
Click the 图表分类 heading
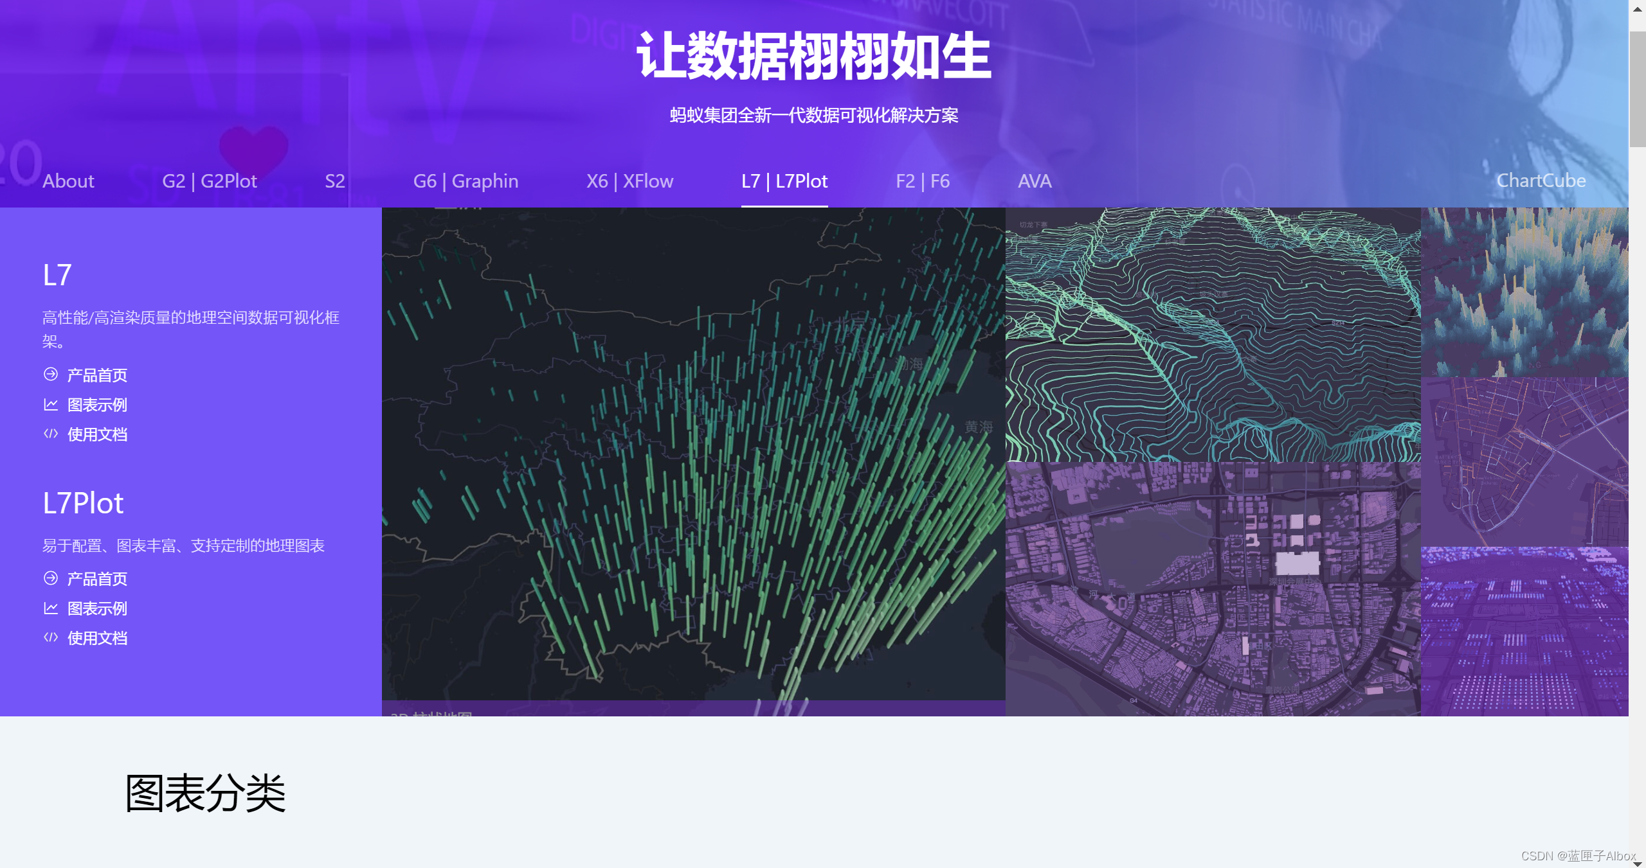tap(205, 793)
